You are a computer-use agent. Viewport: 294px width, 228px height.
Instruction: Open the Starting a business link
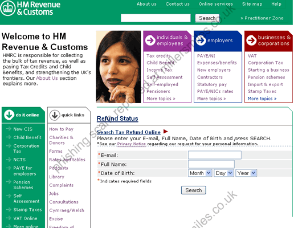pyautogui.click(x=268, y=70)
